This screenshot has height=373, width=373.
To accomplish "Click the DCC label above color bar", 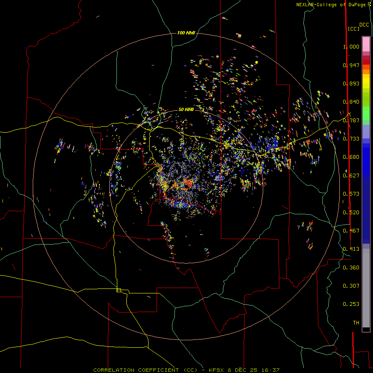I will pyautogui.click(x=364, y=25).
